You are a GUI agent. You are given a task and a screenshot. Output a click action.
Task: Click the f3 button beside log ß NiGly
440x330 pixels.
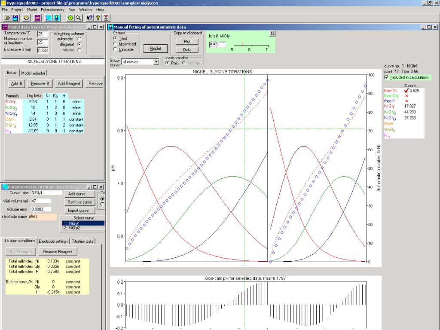click(272, 34)
